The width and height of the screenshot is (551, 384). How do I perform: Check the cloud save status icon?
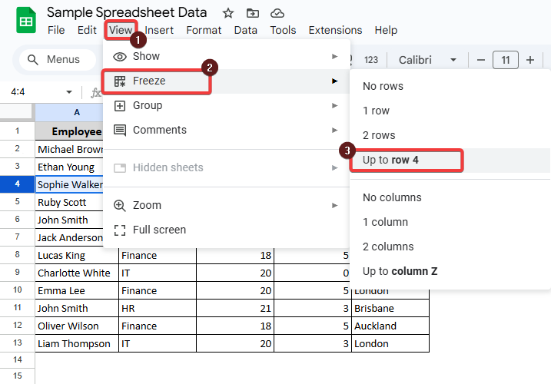(277, 13)
